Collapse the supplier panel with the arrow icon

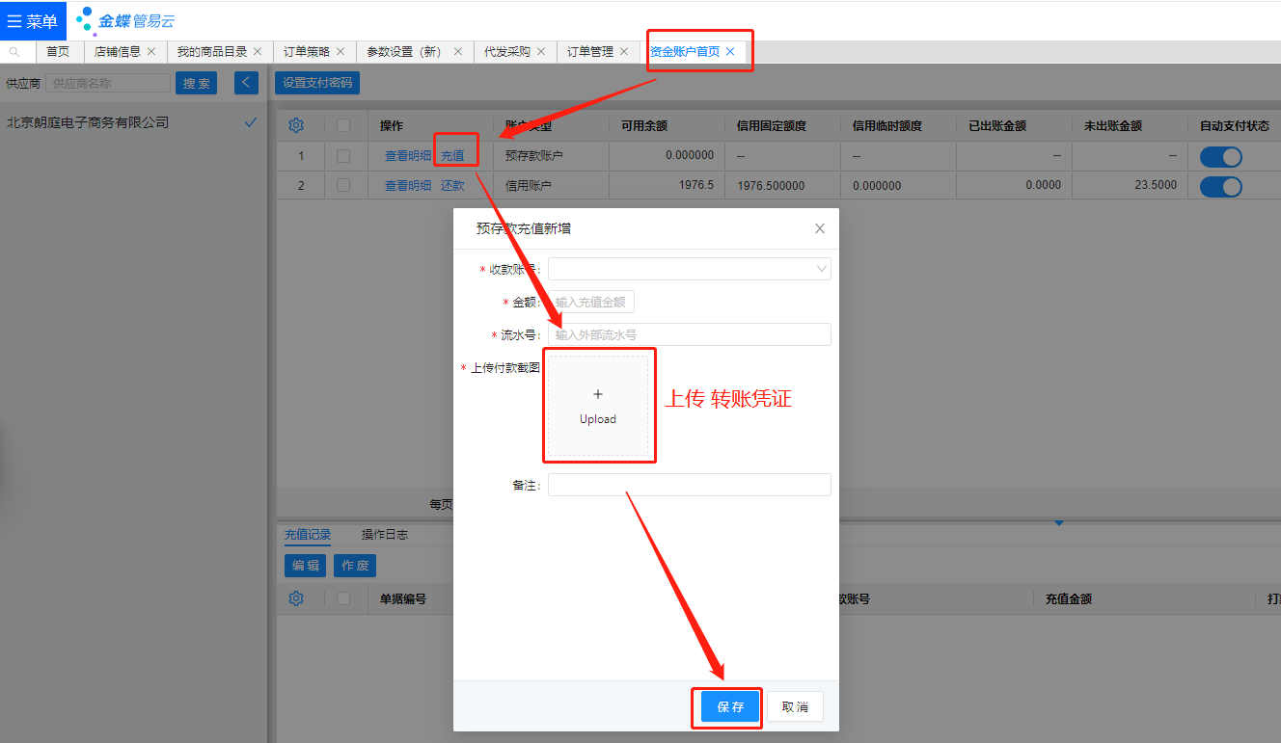click(x=246, y=83)
